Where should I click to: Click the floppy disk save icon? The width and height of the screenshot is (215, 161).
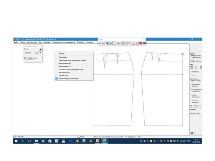point(103,43)
